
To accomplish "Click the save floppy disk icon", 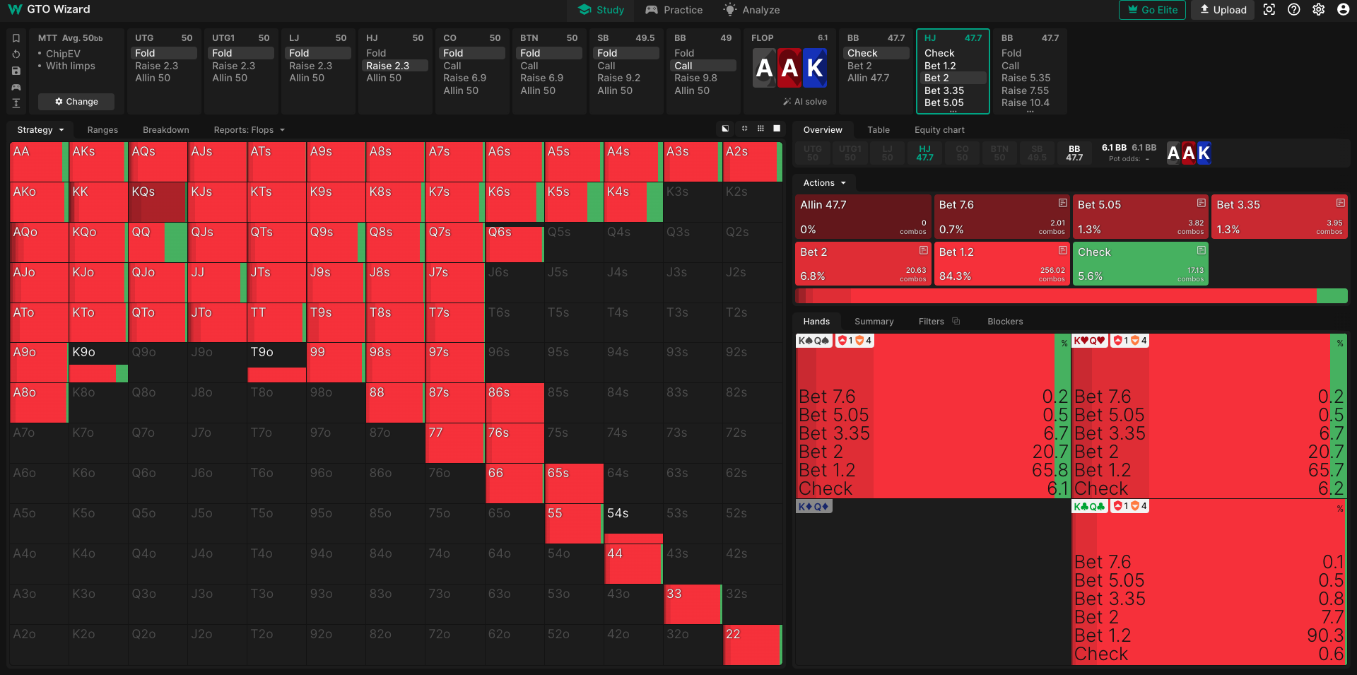I will (16, 71).
